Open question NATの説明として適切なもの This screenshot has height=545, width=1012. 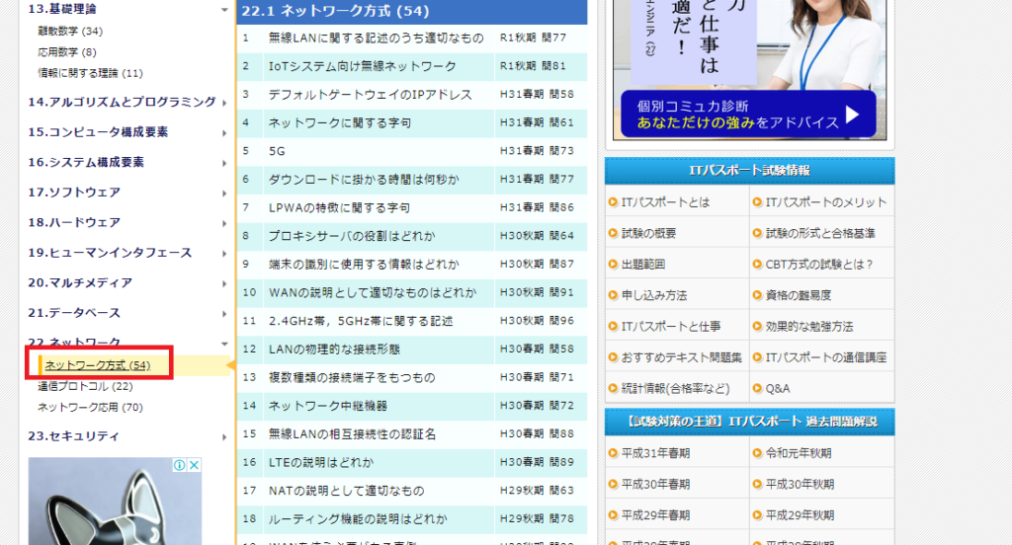click(347, 492)
